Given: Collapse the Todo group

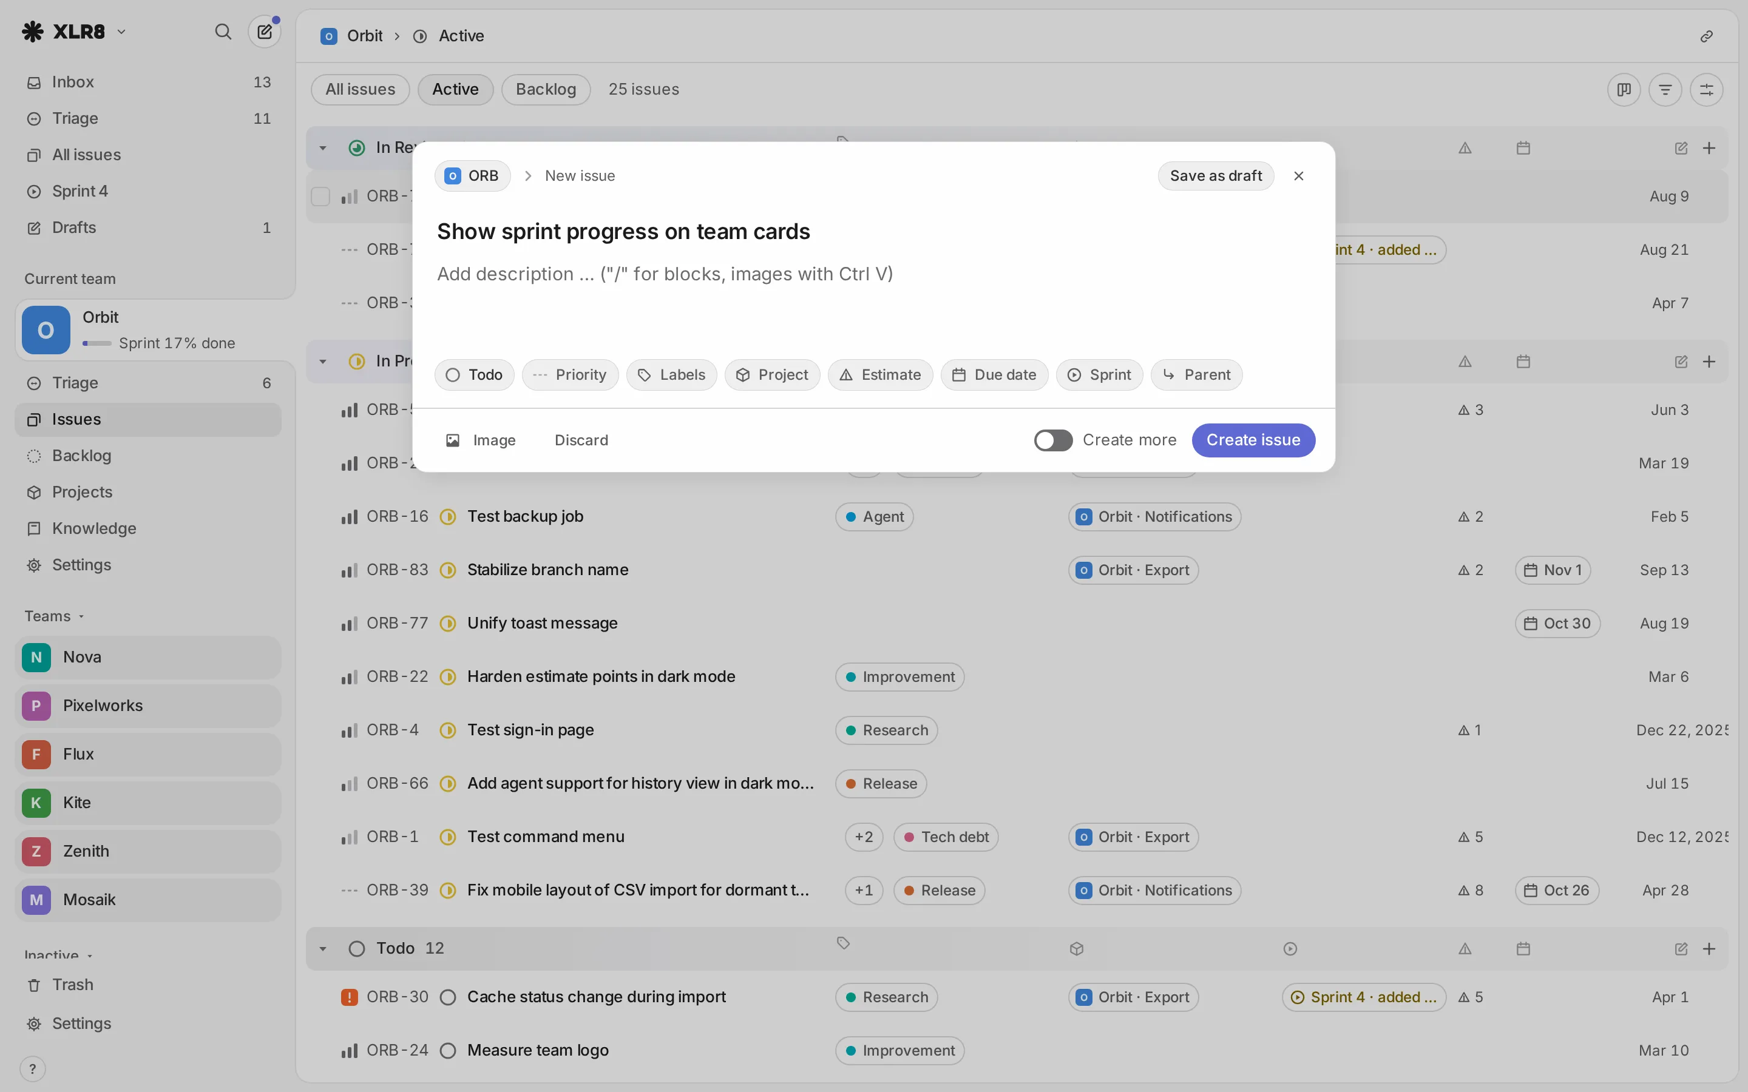Looking at the screenshot, I should pyautogui.click(x=323, y=948).
